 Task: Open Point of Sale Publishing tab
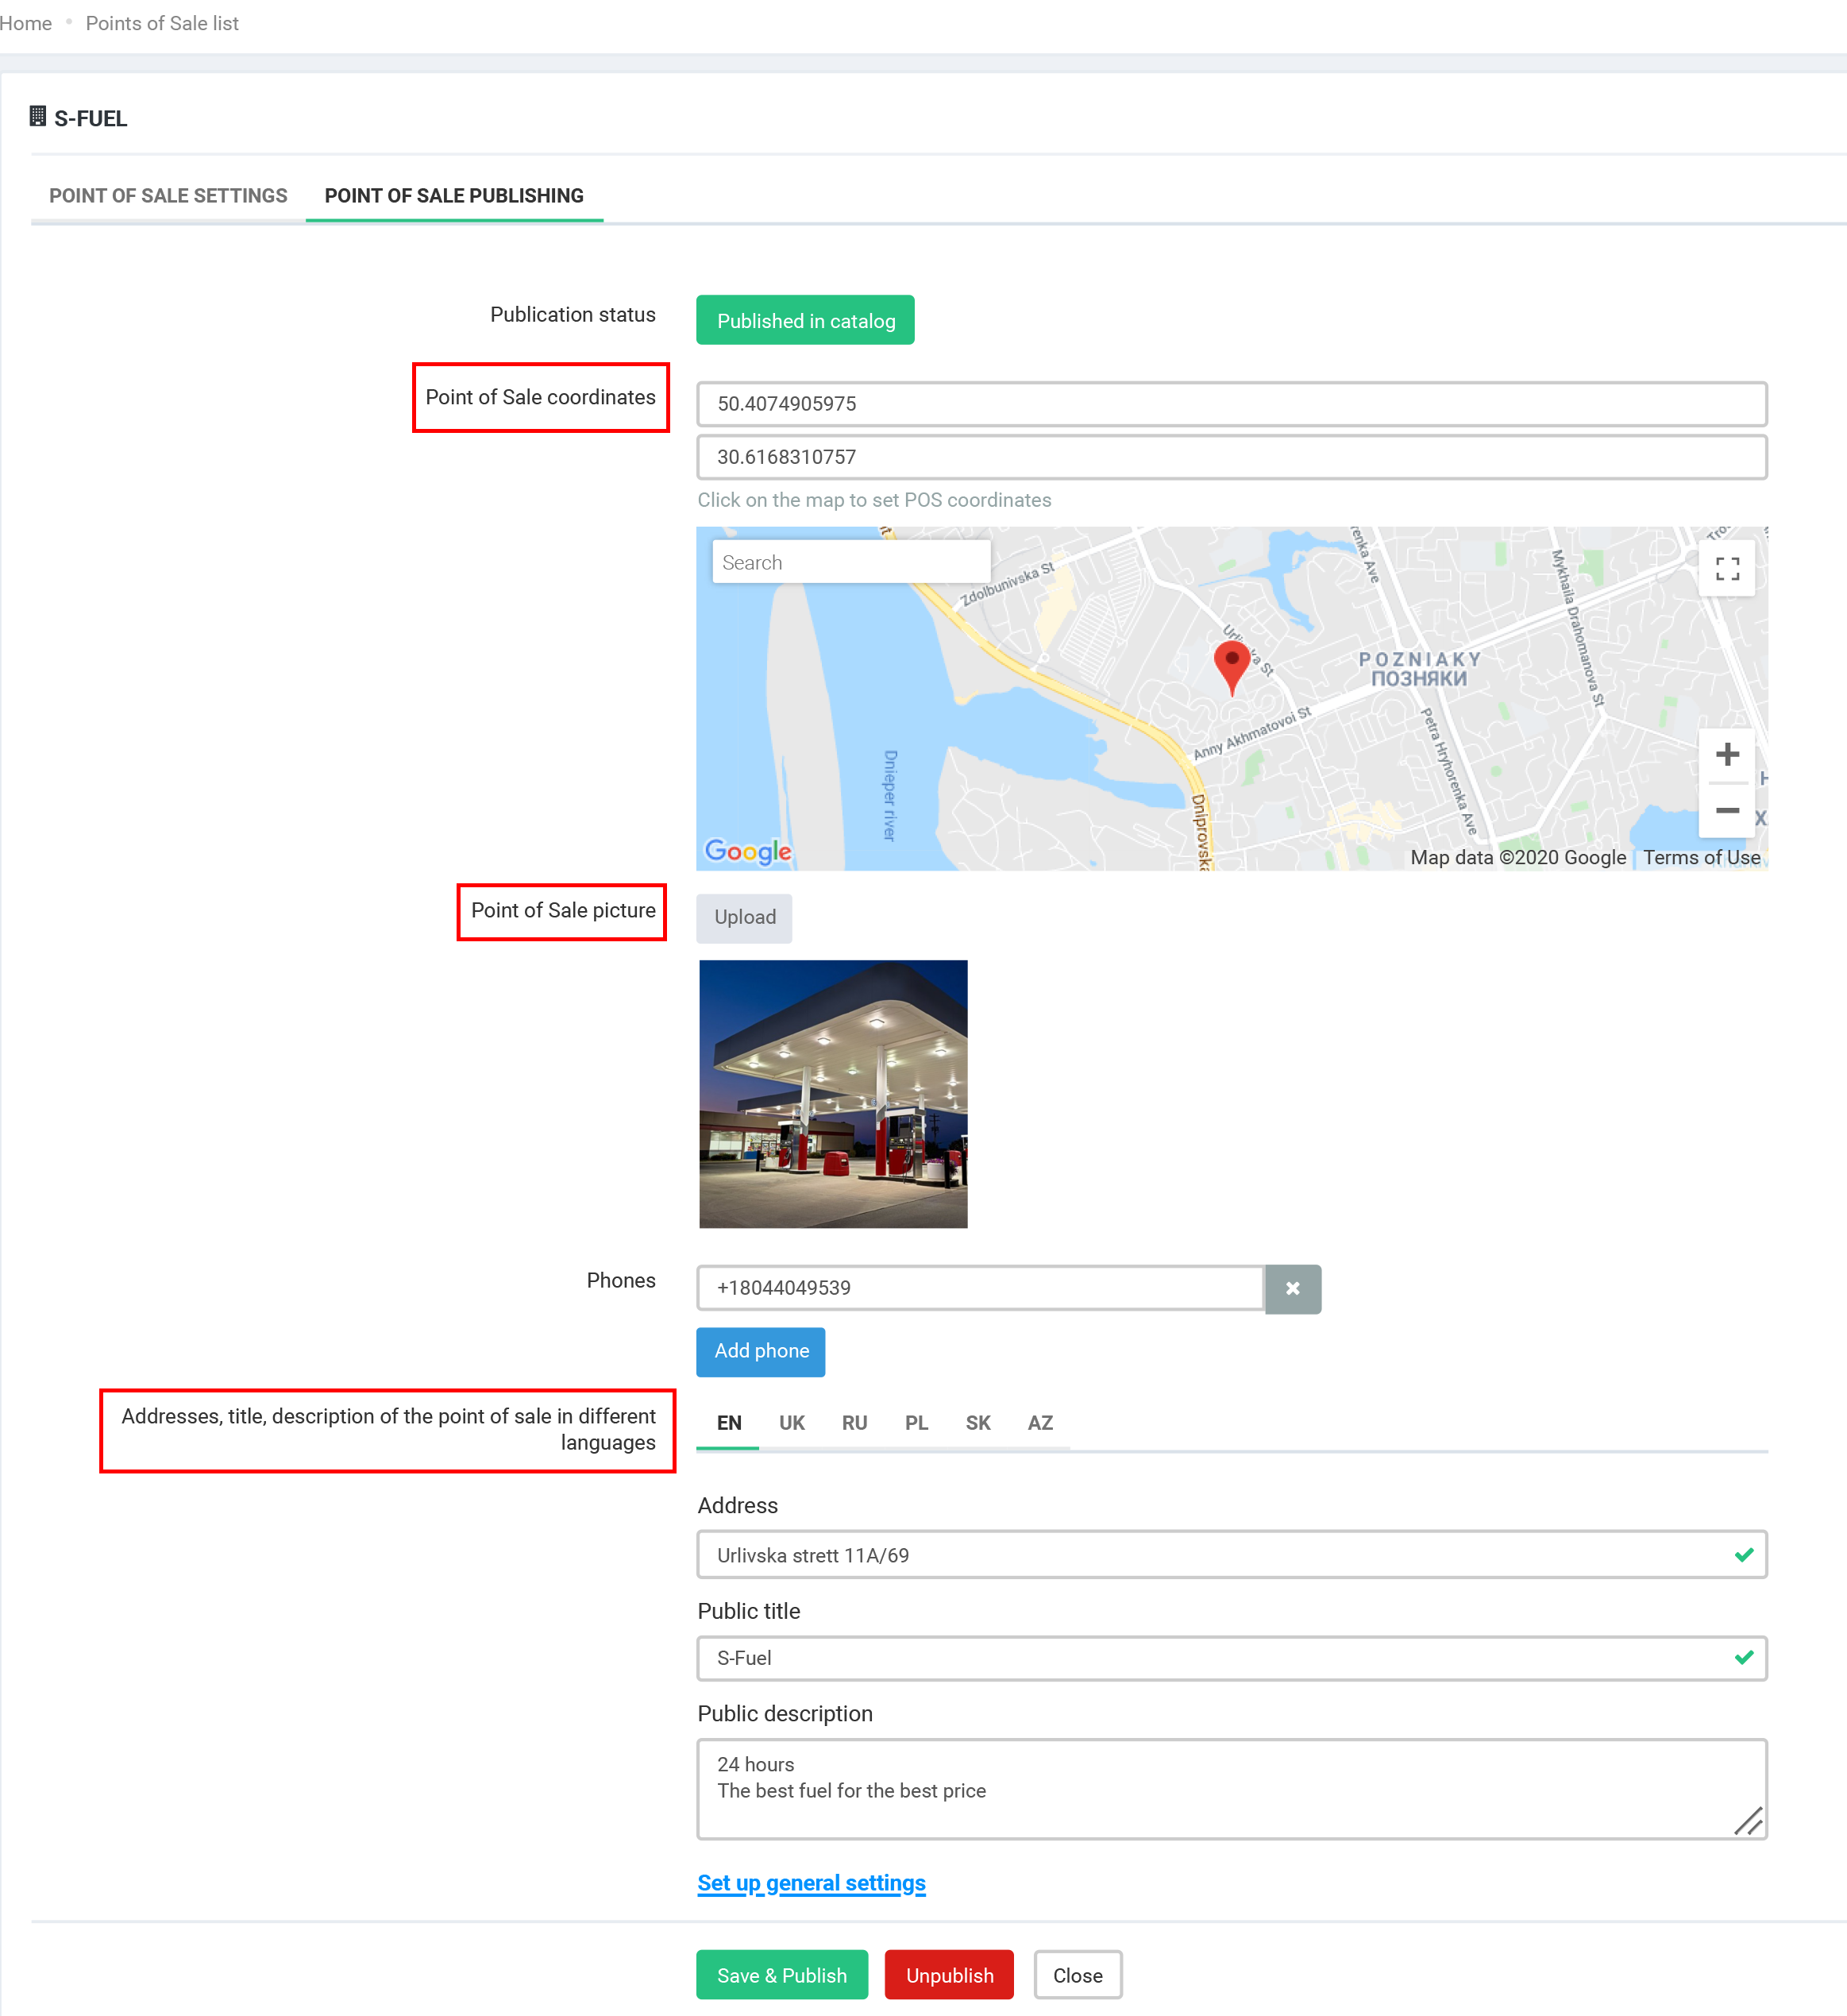453,196
